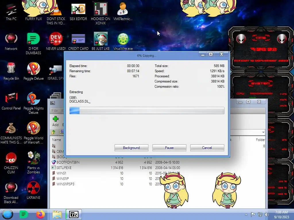Open CHUZZIN CUM red fuzzy icon
Image resolution: width=294 pixels, height=220 pixels.
point(11,163)
